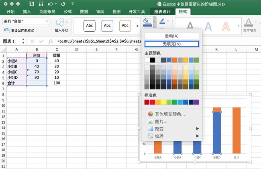Open the Undo history dropdown arrow
Screen dimensions: 261x169
[56, 4]
